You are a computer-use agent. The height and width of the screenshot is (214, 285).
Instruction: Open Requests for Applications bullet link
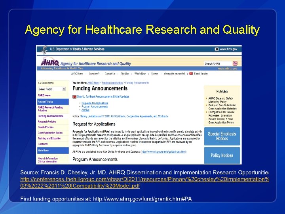pos(95,103)
